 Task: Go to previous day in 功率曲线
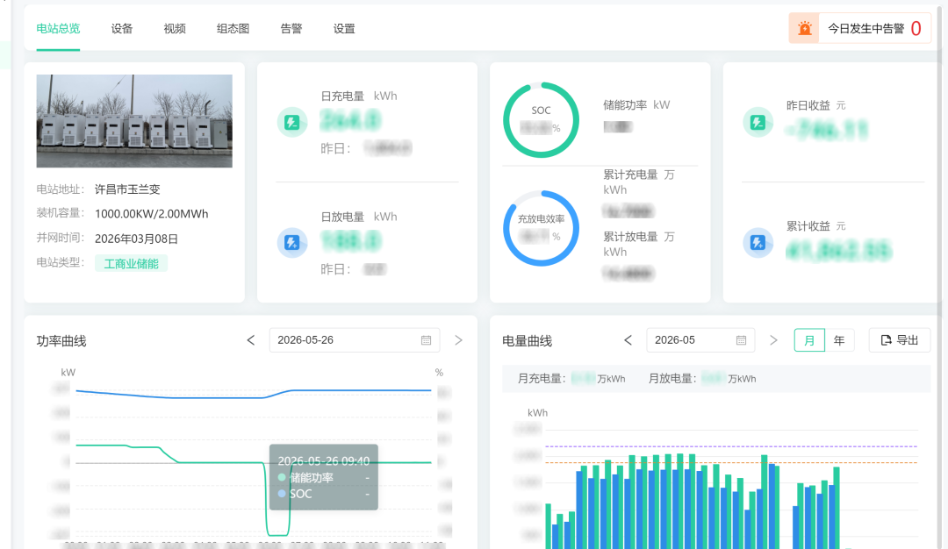(251, 340)
